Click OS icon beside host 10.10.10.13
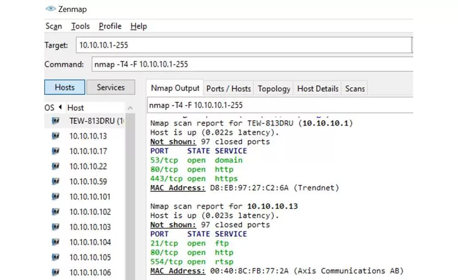 click(55, 136)
